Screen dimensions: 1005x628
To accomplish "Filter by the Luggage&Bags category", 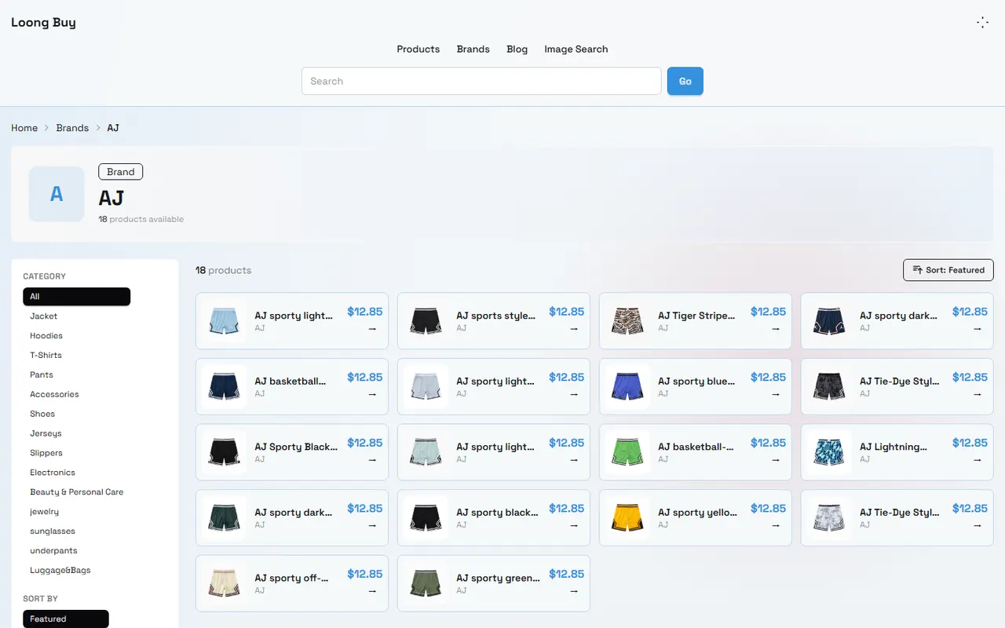I will pos(77,571).
